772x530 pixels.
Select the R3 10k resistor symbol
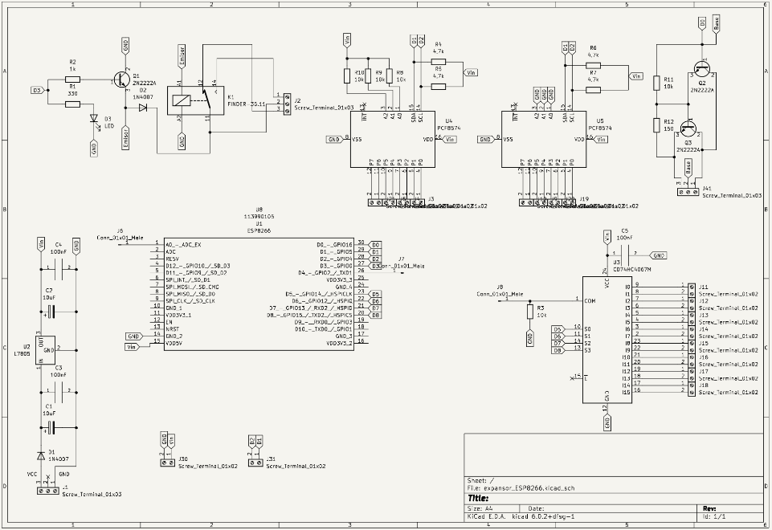point(529,312)
